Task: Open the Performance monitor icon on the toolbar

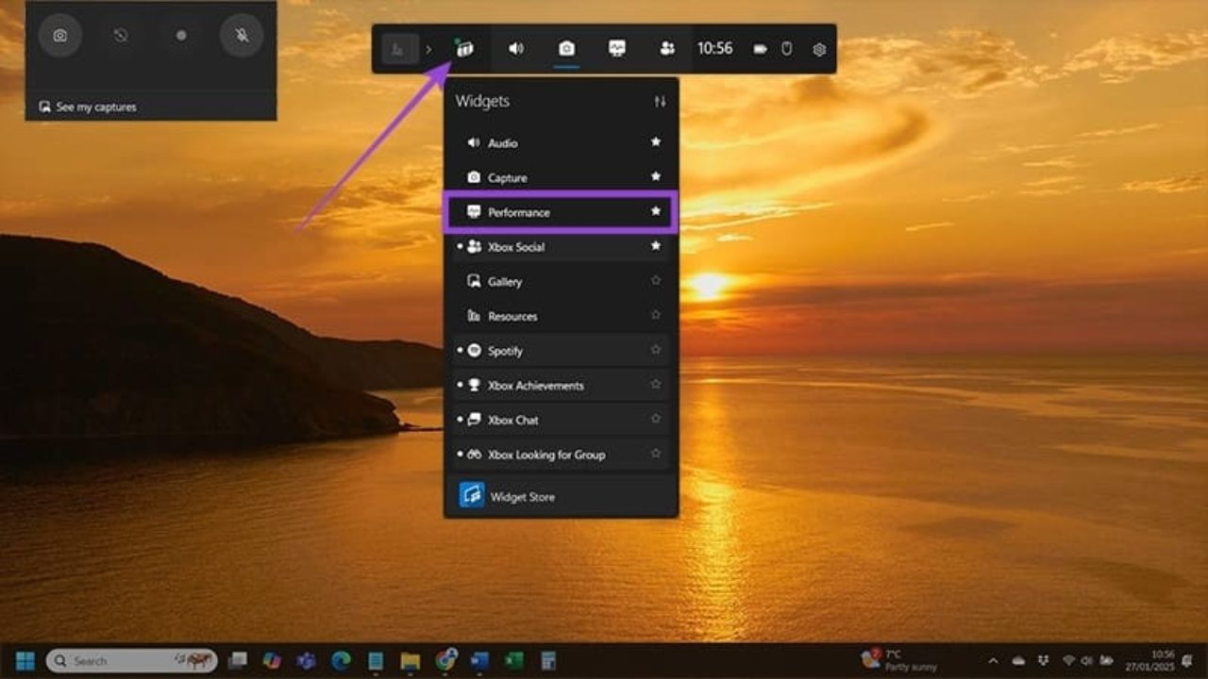Action: coord(616,48)
